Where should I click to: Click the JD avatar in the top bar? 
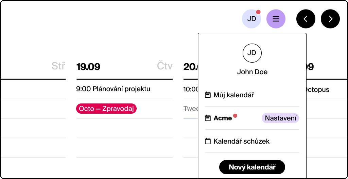click(251, 19)
